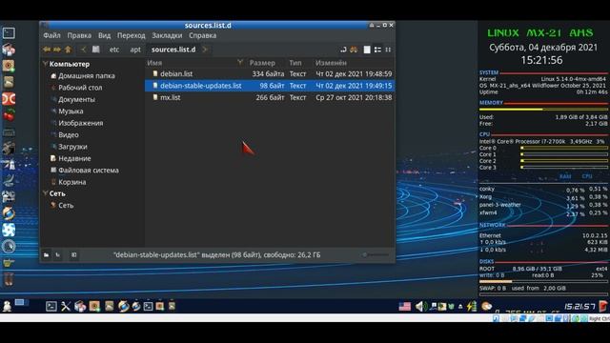Click the red logout icon in bottom panel
Viewport: 610px width, 343px height.
(x=603, y=307)
